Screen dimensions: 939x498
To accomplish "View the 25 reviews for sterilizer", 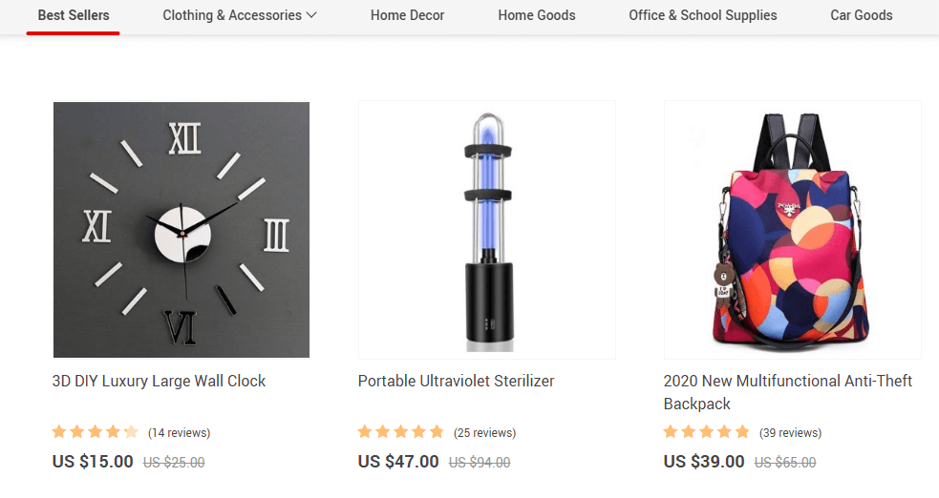I will [484, 433].
